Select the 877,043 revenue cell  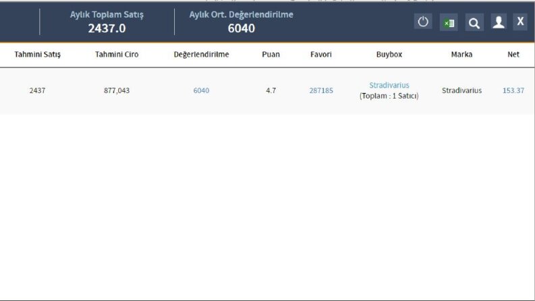pos(117,90)
